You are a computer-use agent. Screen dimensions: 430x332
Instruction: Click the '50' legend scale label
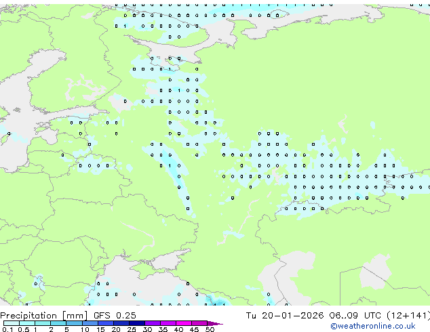point(210,329)
